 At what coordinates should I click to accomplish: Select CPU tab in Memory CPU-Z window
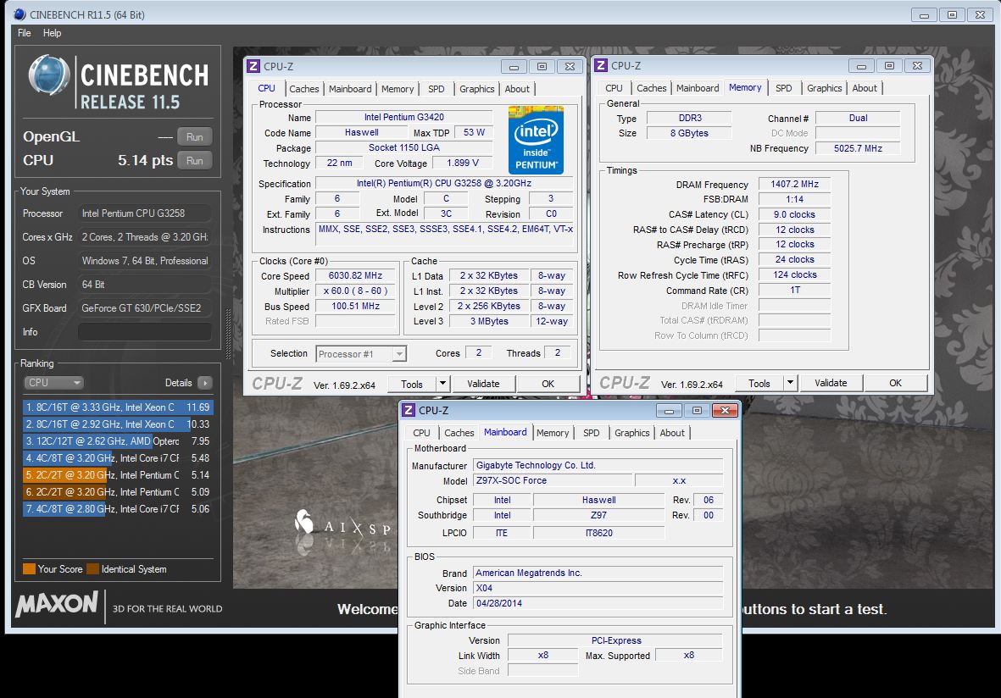point(615,89)
